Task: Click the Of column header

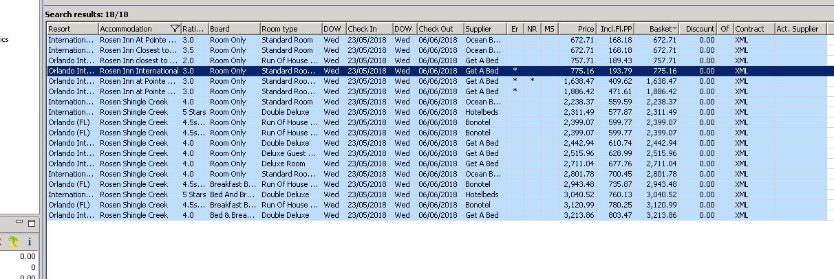Action: pyautogui.click(x=725, y=29)
